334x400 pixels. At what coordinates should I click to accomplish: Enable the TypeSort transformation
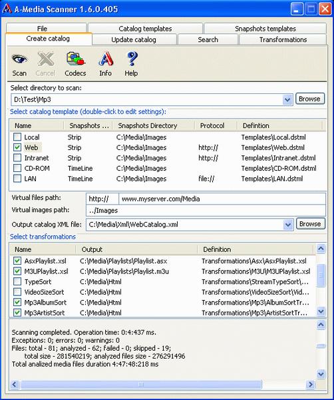(x=17, y=281)
